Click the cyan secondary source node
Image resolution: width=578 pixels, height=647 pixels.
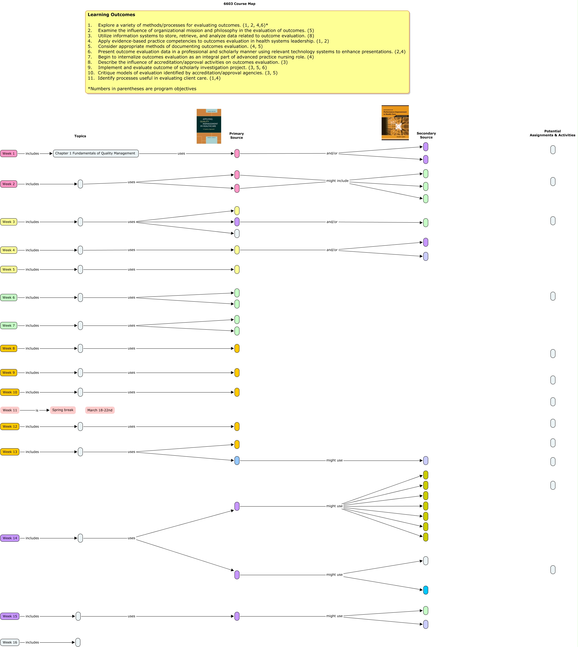click(x=425, y=590)
